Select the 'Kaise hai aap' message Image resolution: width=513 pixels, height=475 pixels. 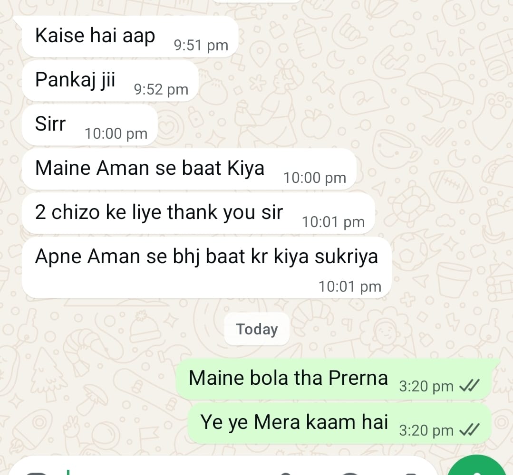pyautogui.click(x=130, y=37)
